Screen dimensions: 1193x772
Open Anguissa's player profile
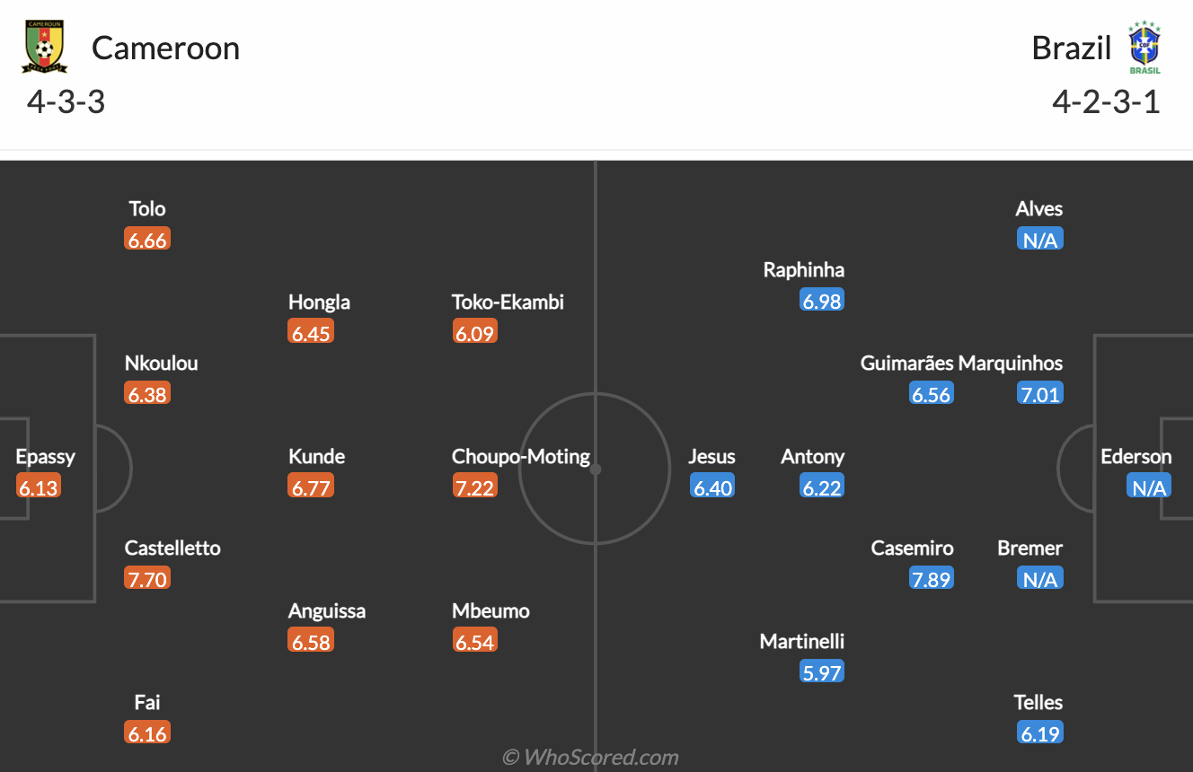pos(327,610)
